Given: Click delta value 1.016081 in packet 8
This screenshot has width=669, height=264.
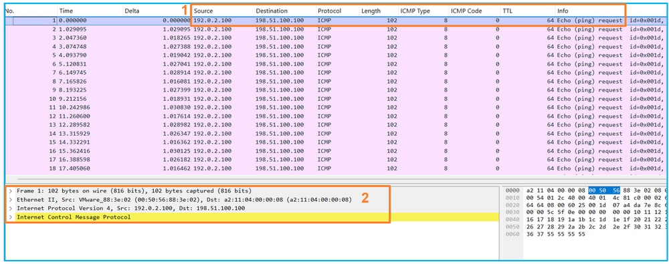Looking at the screenshot, I should click(177, 82).
